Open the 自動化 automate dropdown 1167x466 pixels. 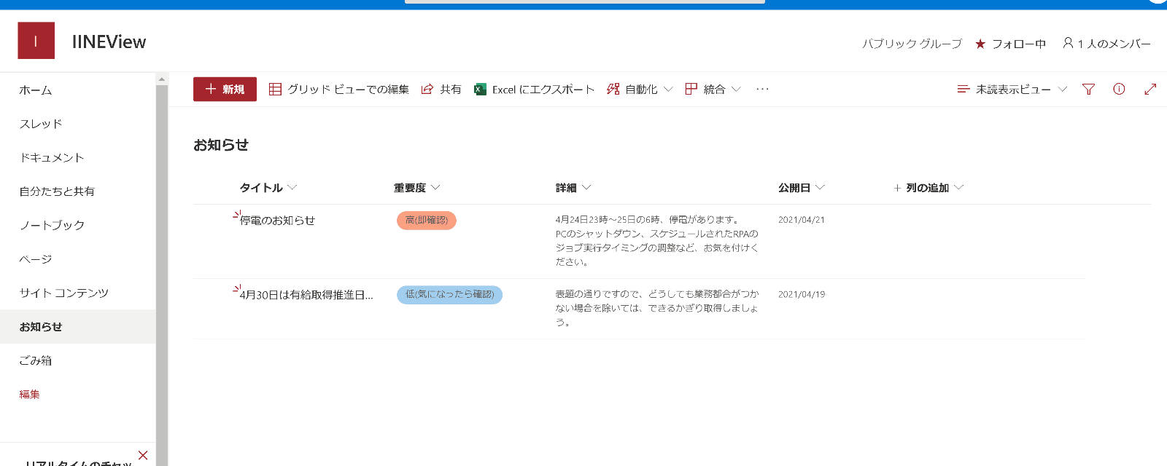640,89
